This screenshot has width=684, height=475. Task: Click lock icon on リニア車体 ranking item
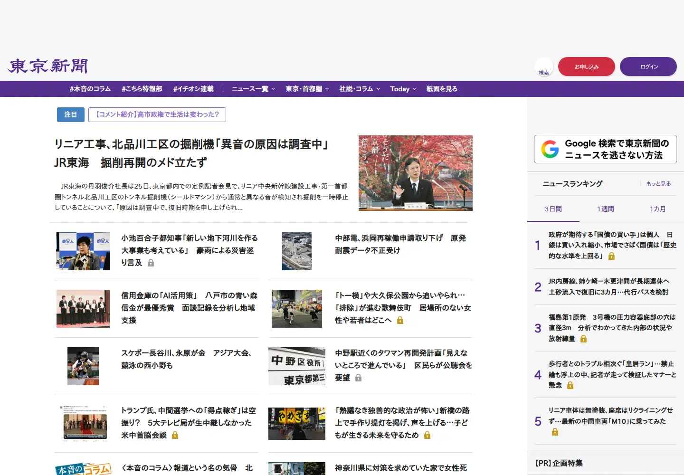coord(555,432)
